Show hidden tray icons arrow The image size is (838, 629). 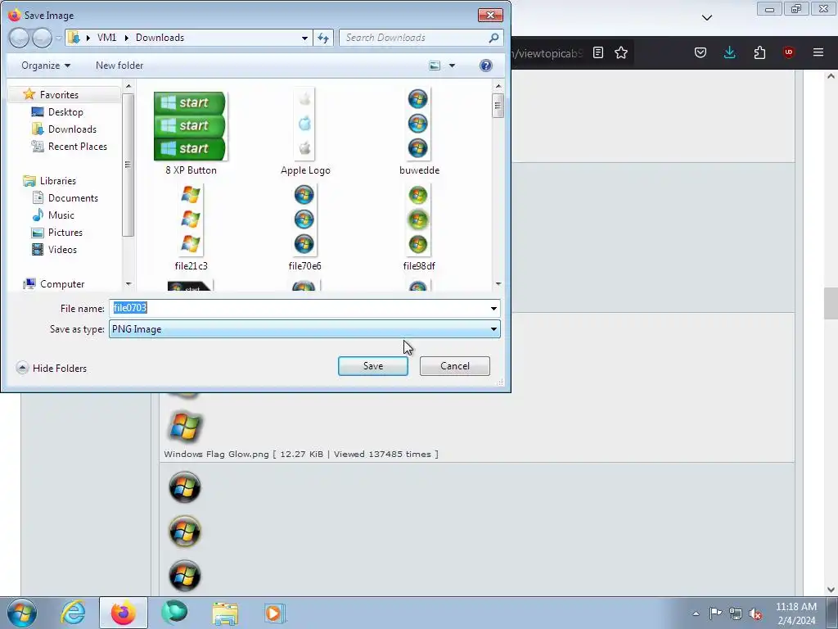pos(696,613)
